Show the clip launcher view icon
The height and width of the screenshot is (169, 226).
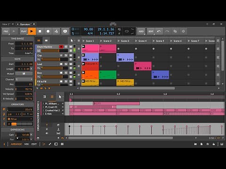[39, 40]
